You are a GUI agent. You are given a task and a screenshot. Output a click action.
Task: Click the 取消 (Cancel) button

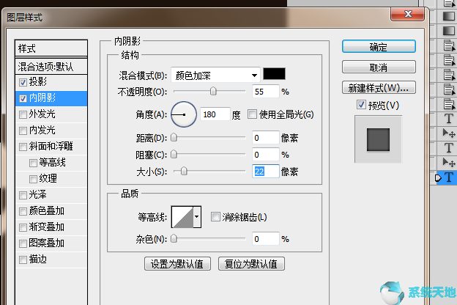click(x=379, y=67)
